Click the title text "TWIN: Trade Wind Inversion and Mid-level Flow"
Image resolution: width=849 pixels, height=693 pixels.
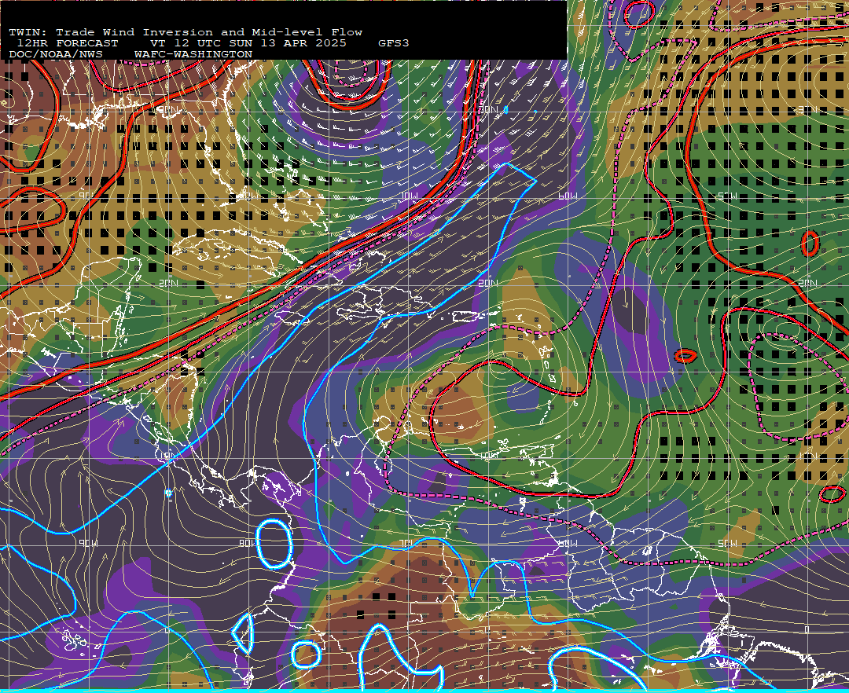click(x=186, y=32)
